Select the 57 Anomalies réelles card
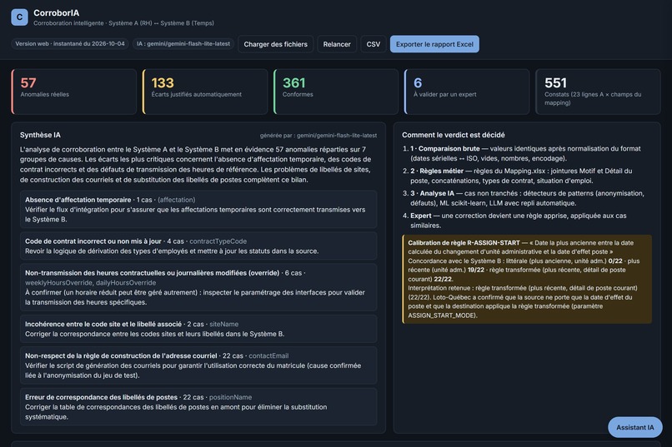This screenshot has height=447, width=672. [x=73, y=92]
